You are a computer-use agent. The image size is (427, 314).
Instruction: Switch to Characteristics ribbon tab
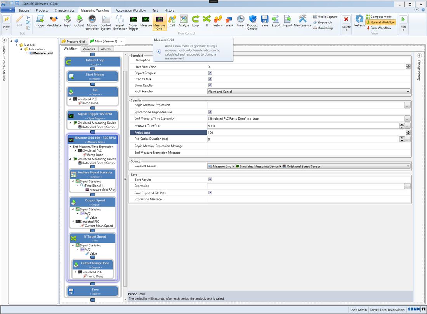click(x=64, y=10)
